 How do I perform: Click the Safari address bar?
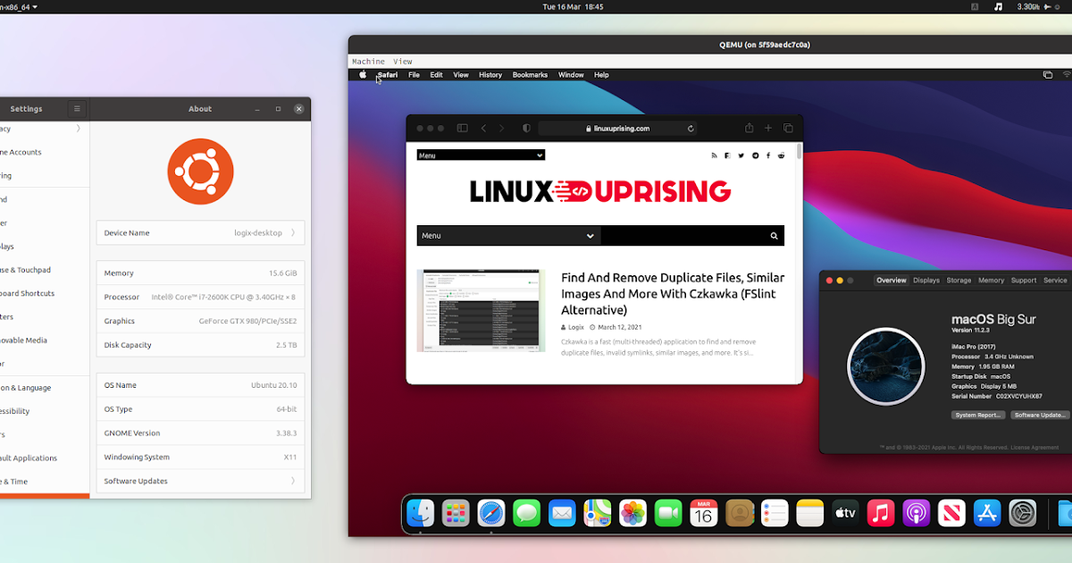[x=617, y=128]
